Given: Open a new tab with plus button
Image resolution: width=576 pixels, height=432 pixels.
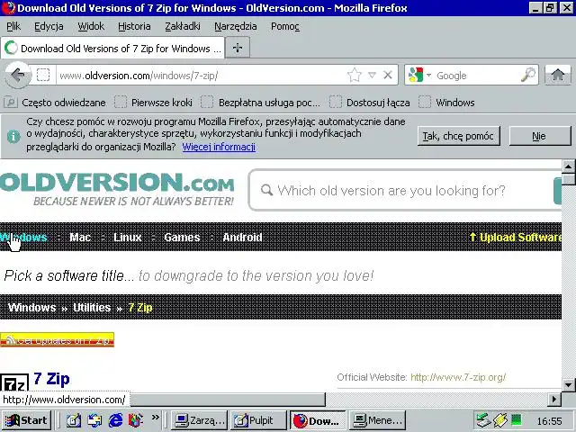Looking at the screenshot, I should click(238, 48).
